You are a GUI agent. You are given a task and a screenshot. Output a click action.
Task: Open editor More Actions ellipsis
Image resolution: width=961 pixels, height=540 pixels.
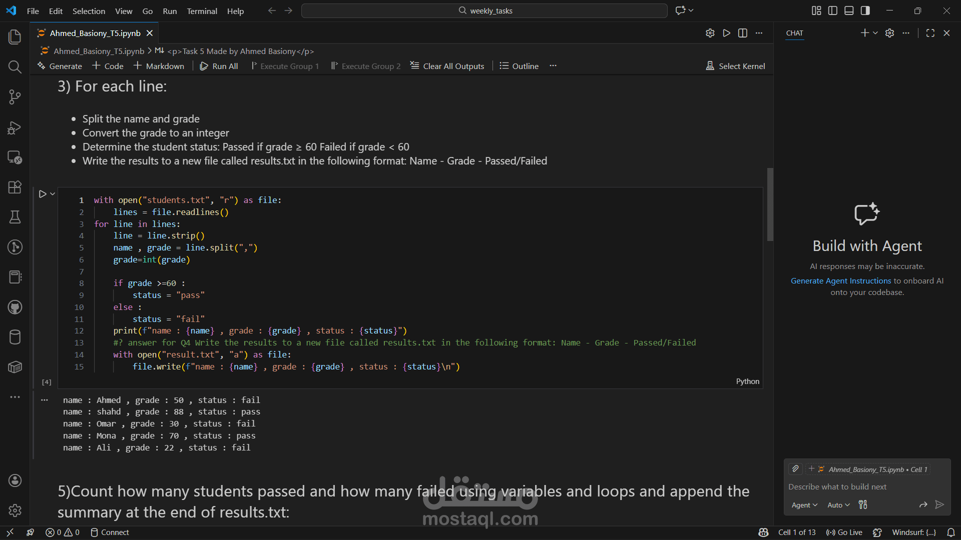click(759, 33)
